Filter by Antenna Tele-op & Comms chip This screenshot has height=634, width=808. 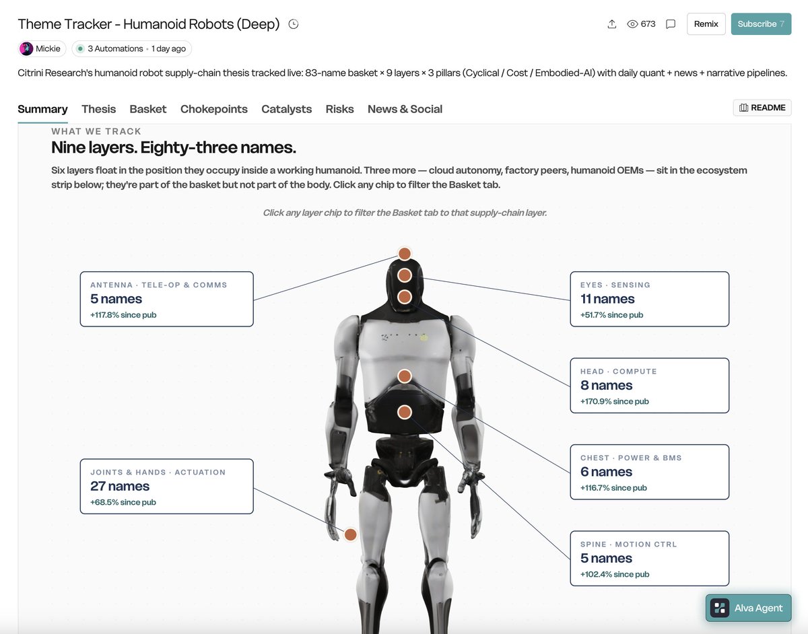point(167,299)
